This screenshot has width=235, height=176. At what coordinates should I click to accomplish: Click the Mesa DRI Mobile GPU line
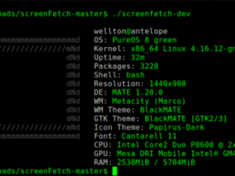pyautogui.click(x=164, y=154)
